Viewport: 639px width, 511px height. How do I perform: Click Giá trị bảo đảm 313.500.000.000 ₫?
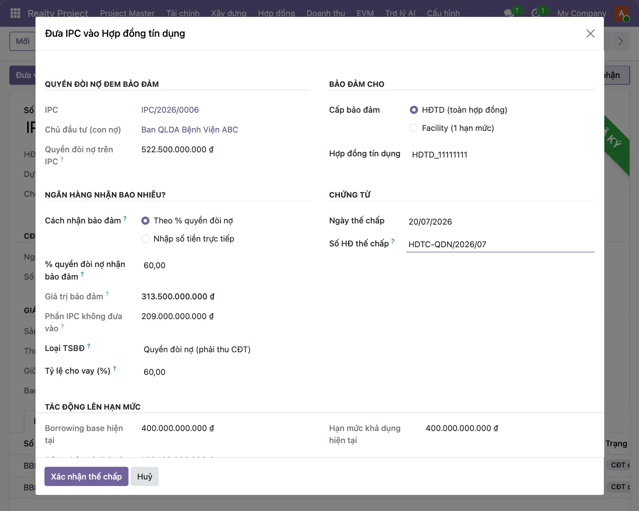click(x=178, y=297)
